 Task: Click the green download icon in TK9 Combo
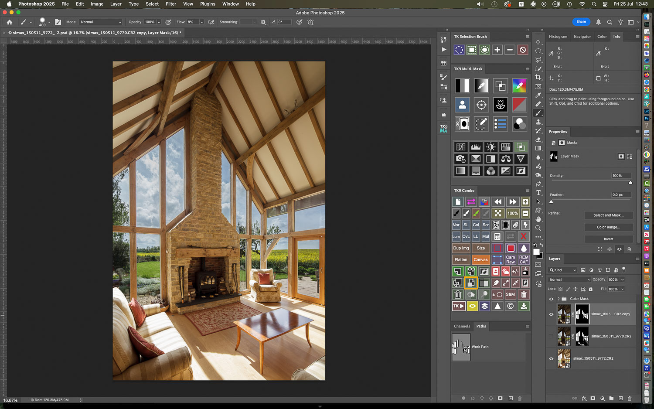coord(524,306)
